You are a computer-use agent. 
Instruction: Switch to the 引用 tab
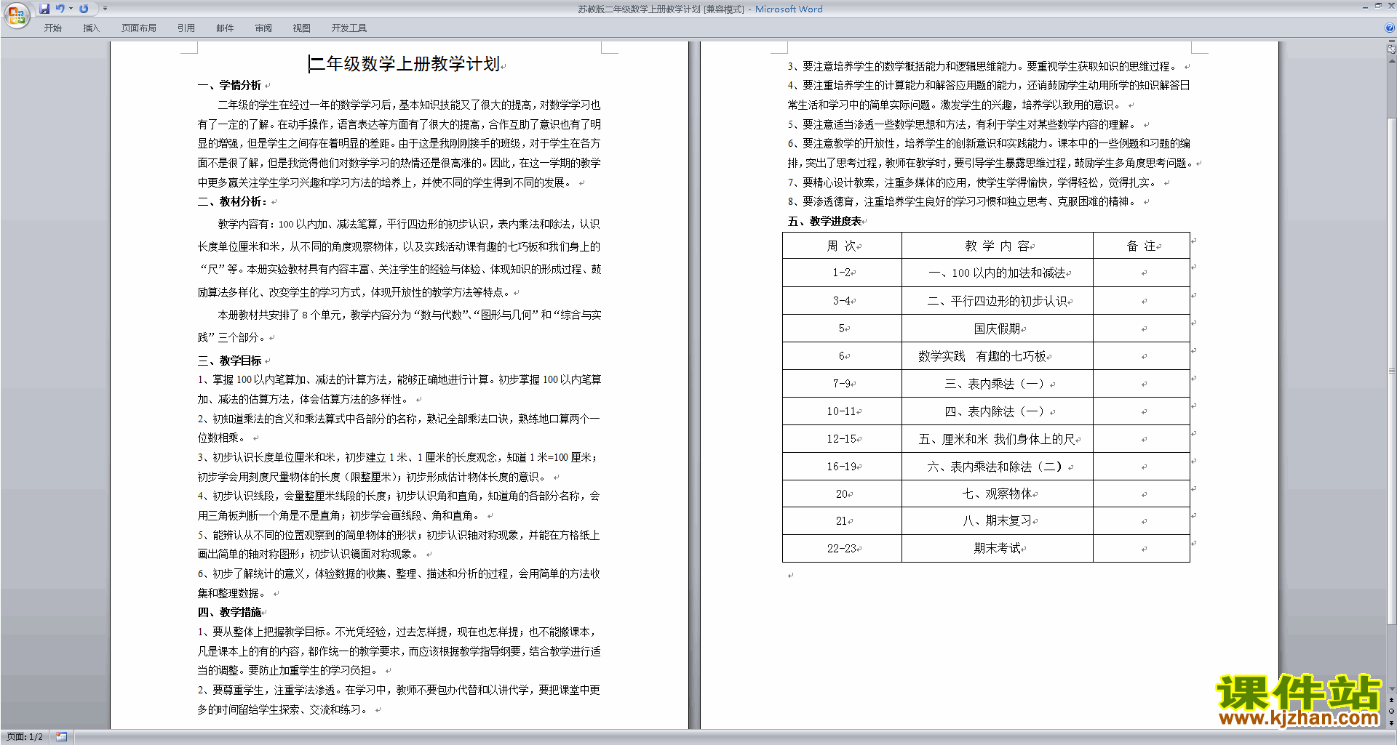186,28
